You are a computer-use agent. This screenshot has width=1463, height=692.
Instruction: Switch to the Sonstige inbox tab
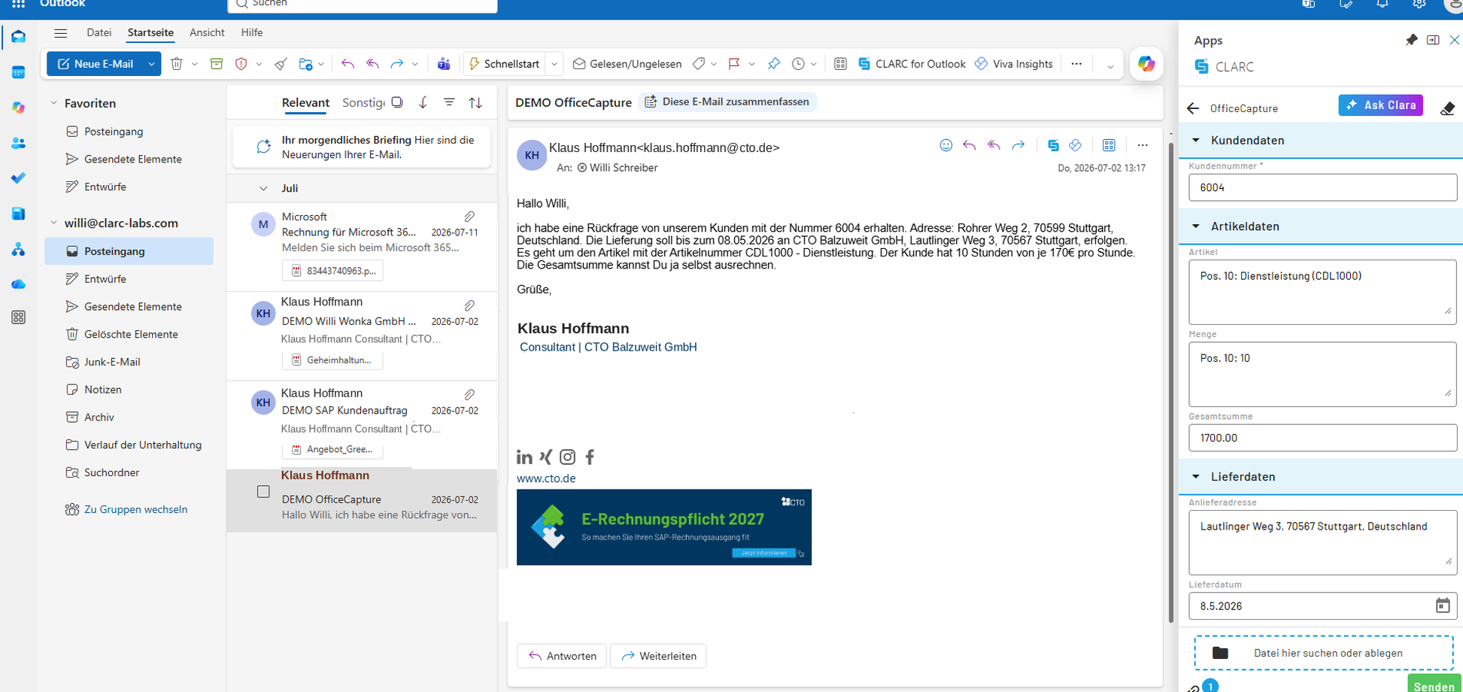pos(363,102)
